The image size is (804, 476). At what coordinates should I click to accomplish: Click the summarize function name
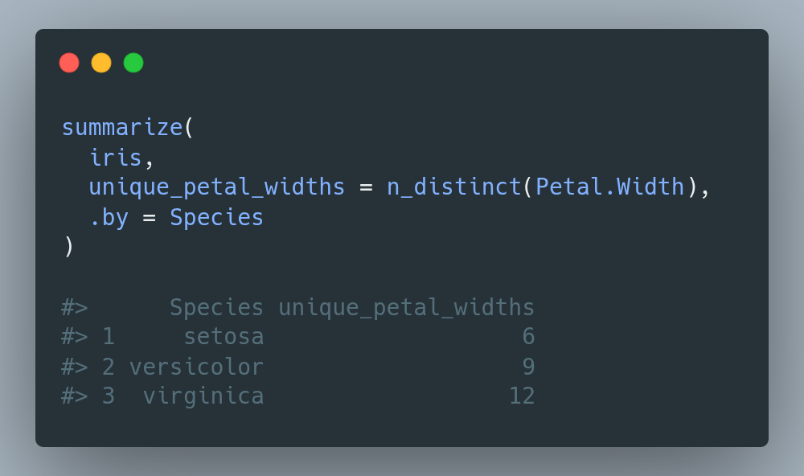tap(122, 128)
